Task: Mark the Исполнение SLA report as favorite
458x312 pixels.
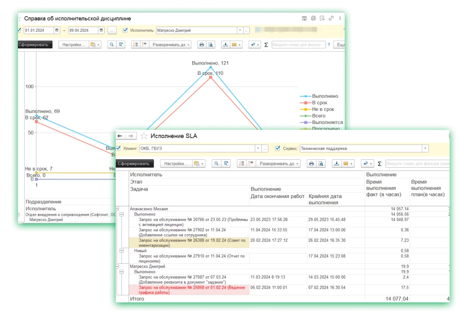Action: pos(144,136)
